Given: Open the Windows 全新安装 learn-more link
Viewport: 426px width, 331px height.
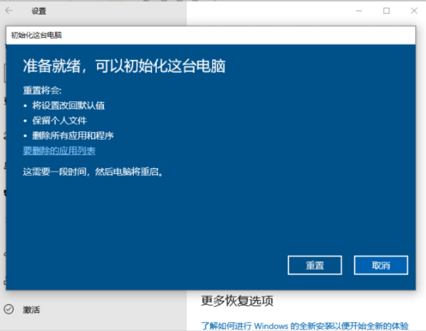Looking at the screenshot, I should click(x=305, y=325).
